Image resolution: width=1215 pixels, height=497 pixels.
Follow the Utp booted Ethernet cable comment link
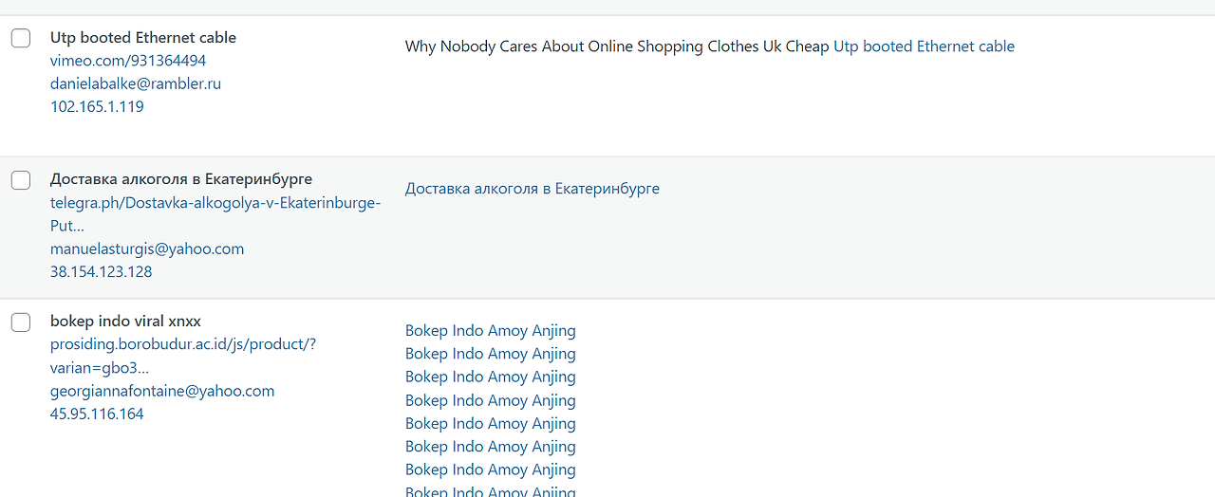[x=924, y=46]
